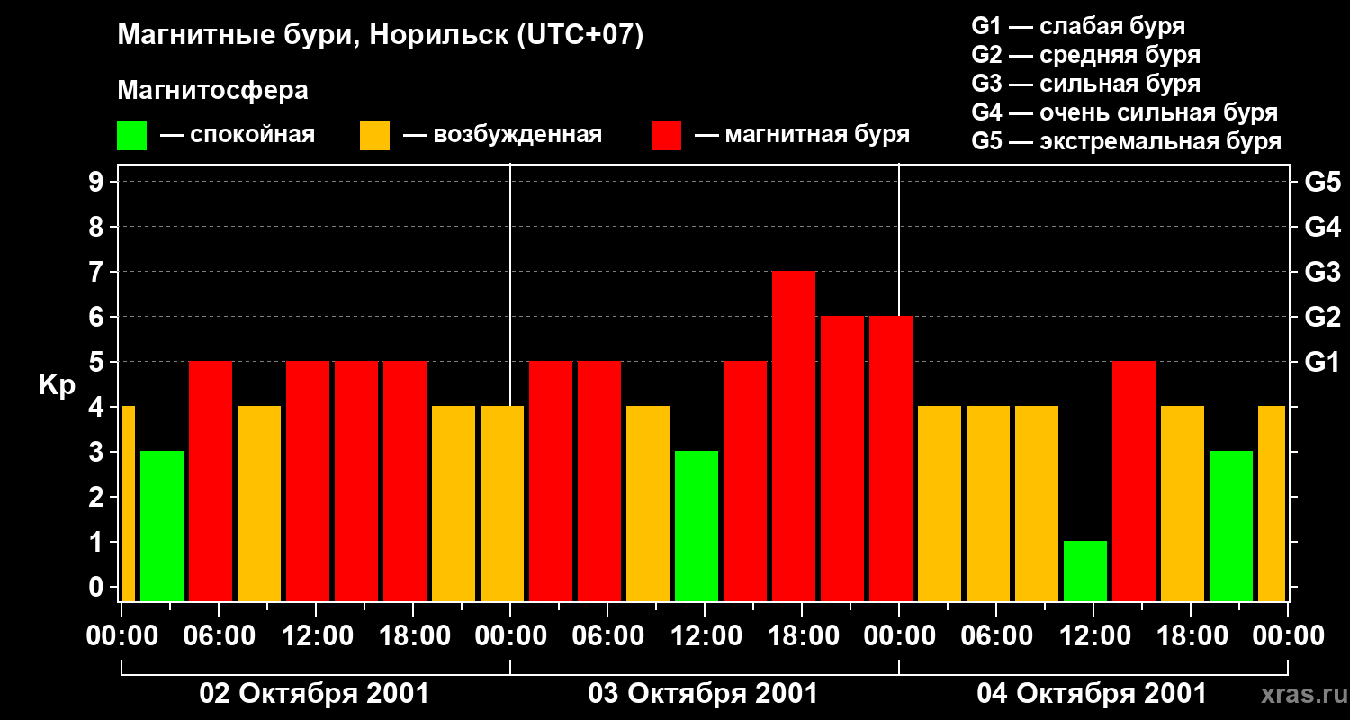This screenshot has height=720, width=1350.
Task: Click the red bar above 06:00 on 02 October
Action: pyautogui.click(x=211, y=481)
